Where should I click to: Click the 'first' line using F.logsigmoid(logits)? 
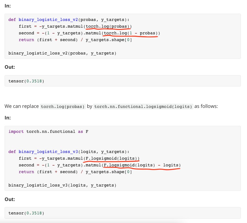[79, 158]
